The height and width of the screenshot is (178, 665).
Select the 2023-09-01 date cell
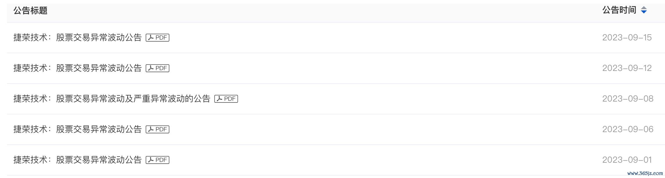627,160
